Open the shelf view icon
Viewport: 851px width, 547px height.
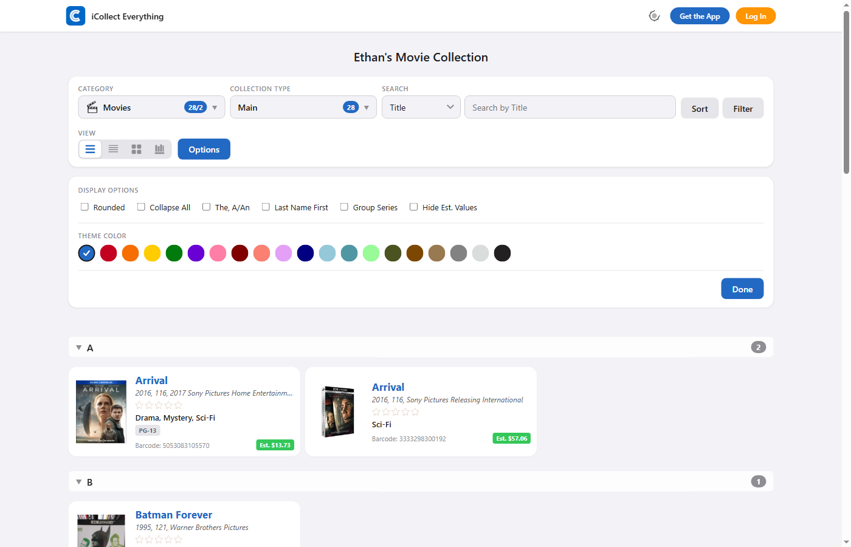coord(159,149)
